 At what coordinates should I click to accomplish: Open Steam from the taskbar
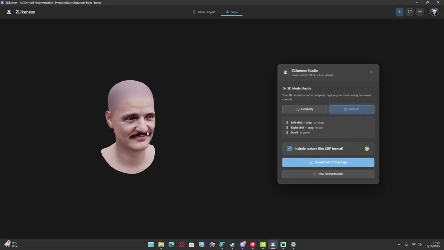point(232,244)
